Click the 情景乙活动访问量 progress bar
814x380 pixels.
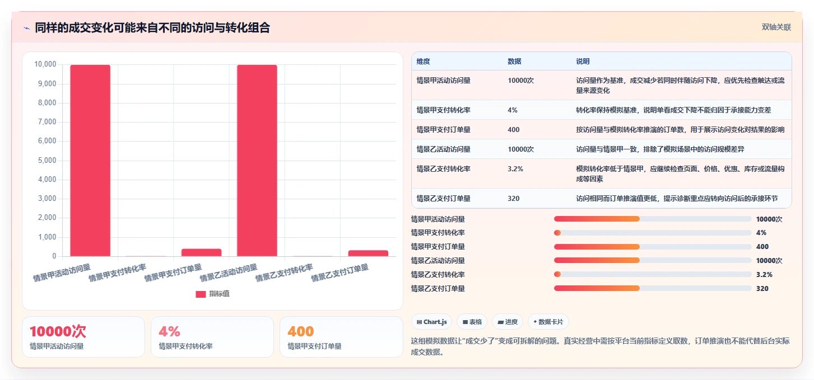pyautogui.click(x=653, y=260)
